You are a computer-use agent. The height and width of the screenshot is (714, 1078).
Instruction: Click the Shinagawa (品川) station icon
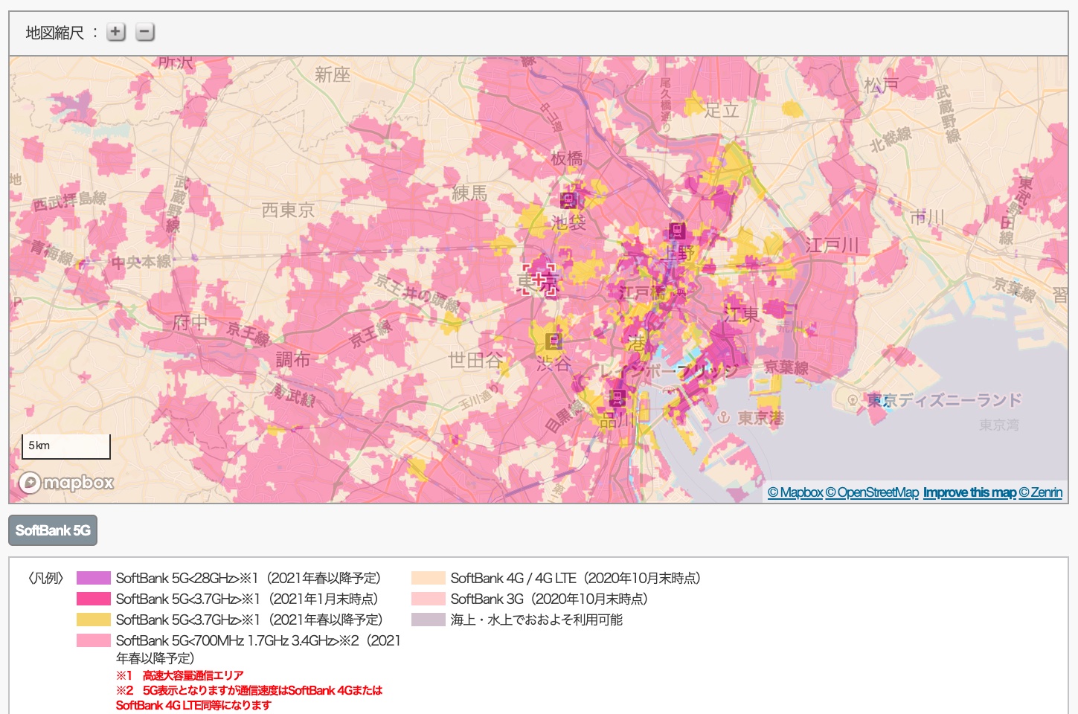coord(617,397)
